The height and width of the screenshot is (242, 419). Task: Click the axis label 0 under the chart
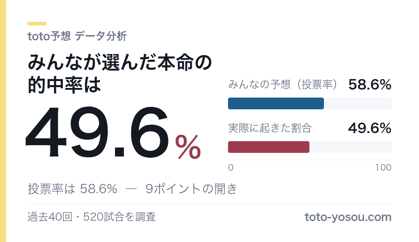pos(231,168)
